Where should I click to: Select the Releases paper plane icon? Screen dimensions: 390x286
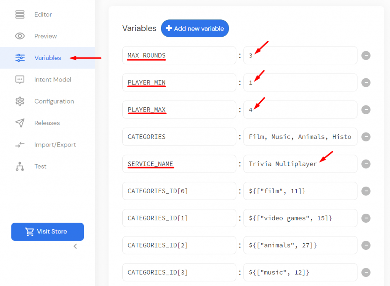[x=20, y=123]
